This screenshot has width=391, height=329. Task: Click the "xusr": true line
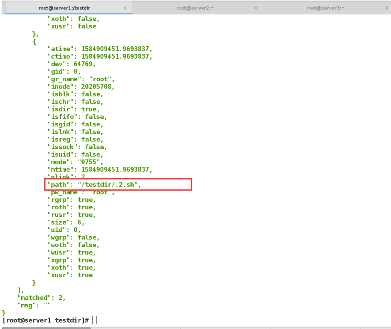(x=70, y=275)
